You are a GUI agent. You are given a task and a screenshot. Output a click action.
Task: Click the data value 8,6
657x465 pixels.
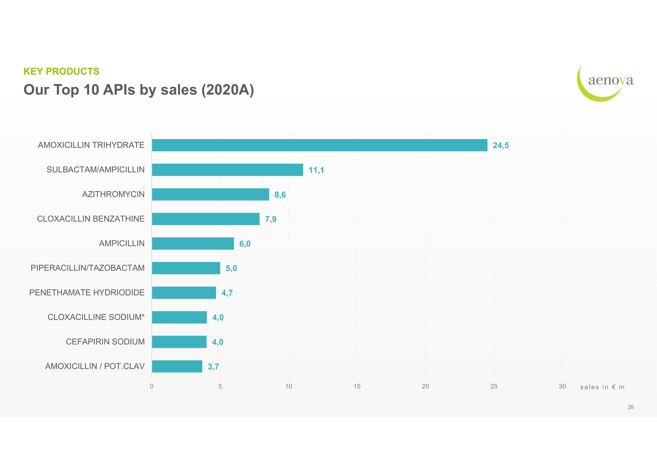pos(280,195)
